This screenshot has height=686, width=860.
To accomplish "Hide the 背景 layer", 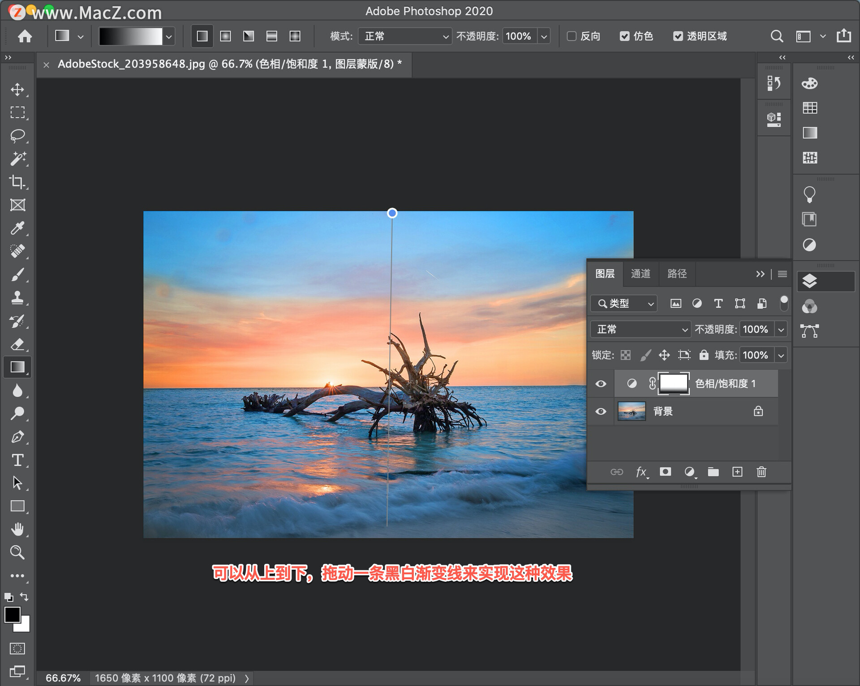I will [601, 411].
